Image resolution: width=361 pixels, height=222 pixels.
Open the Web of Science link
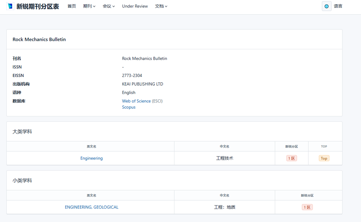136,101
